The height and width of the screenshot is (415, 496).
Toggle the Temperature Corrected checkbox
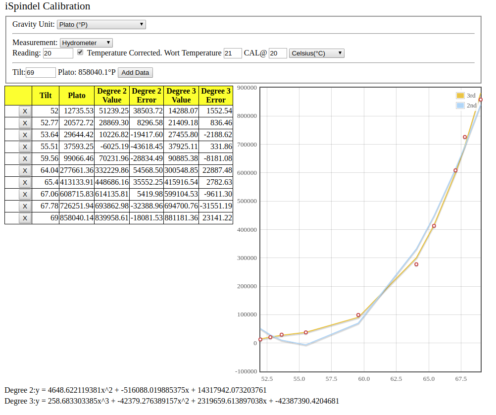(x=80, y=52)
